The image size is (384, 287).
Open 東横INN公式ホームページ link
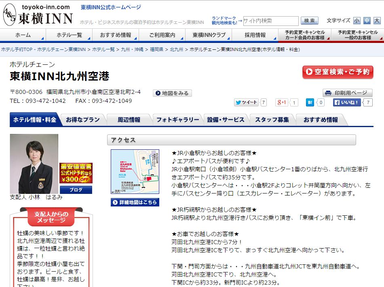111,7
